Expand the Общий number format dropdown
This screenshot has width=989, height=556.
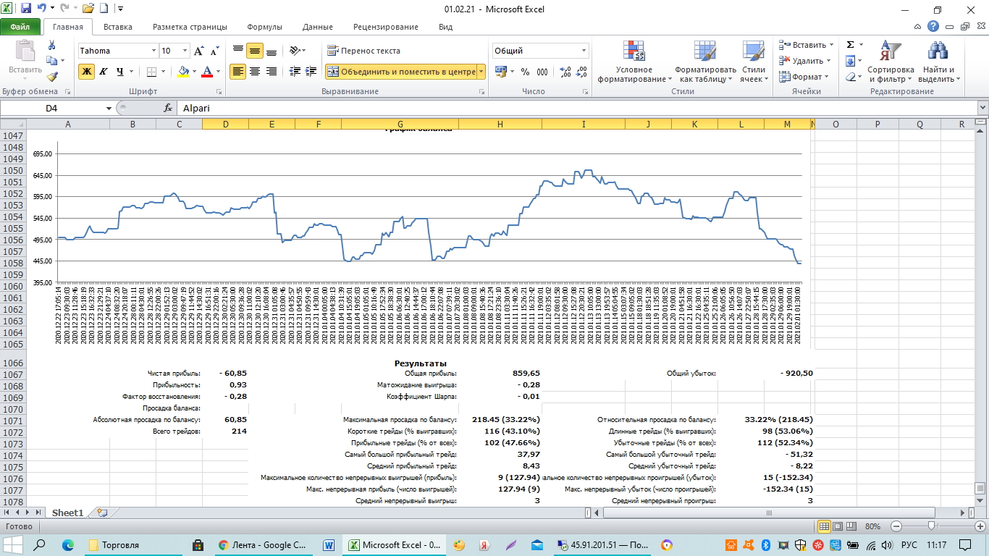[x=584, y=51]
